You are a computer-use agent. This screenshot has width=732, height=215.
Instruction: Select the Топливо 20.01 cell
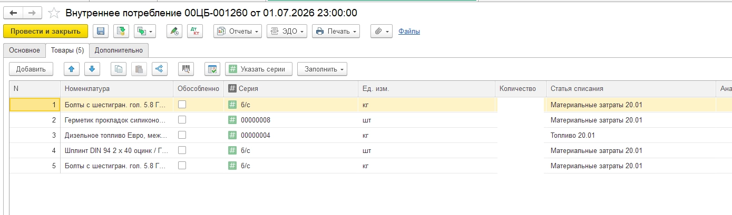pos(630,135)
